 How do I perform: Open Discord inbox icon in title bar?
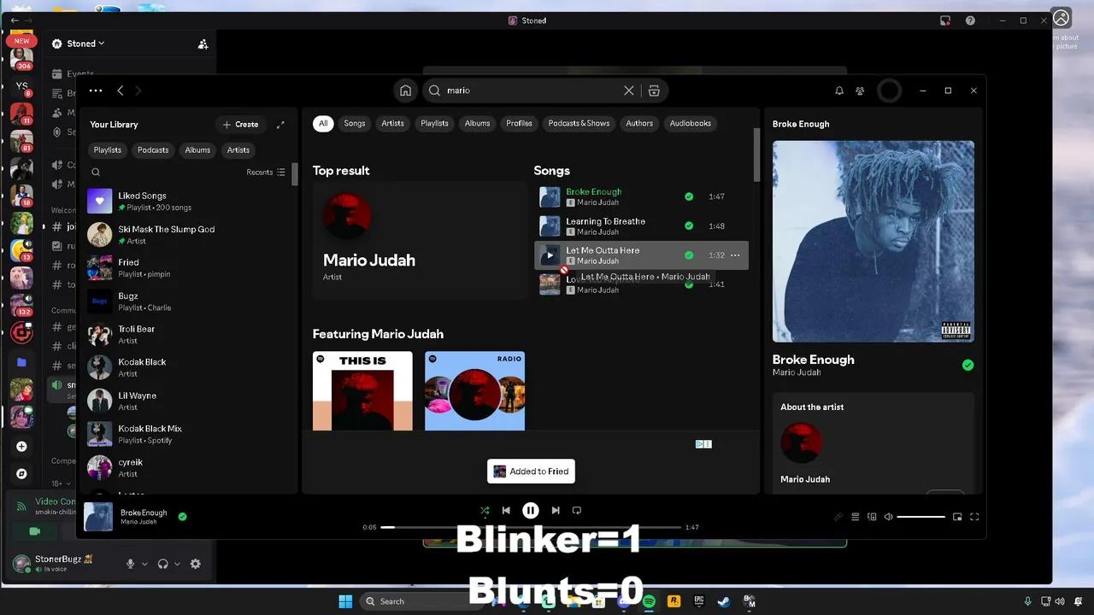pyautogui.click(x=945, y=20)
